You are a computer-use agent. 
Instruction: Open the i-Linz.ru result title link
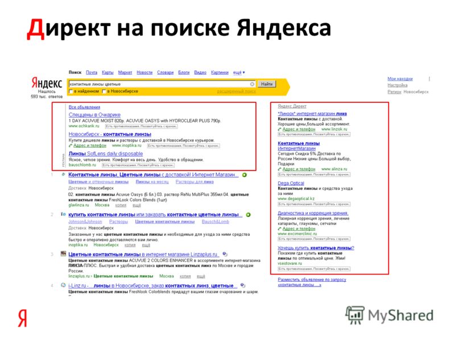coord(152,286)
